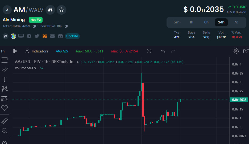
Task: Click the share arrow icon
Action: coord(6,36)
